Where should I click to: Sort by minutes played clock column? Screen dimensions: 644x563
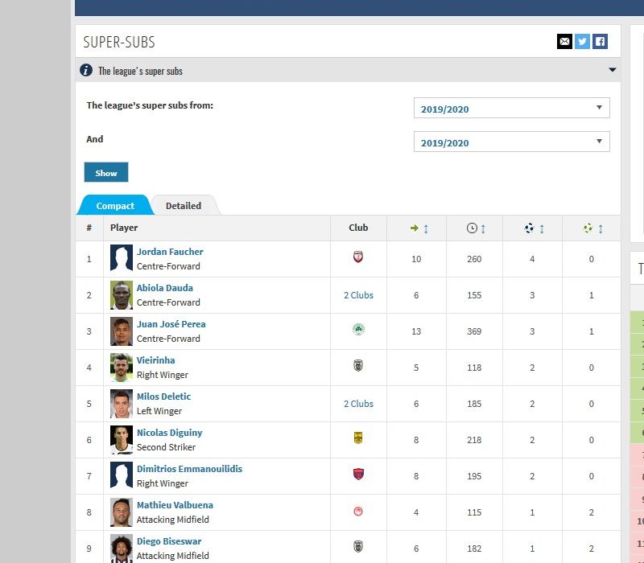pos(477,228)
